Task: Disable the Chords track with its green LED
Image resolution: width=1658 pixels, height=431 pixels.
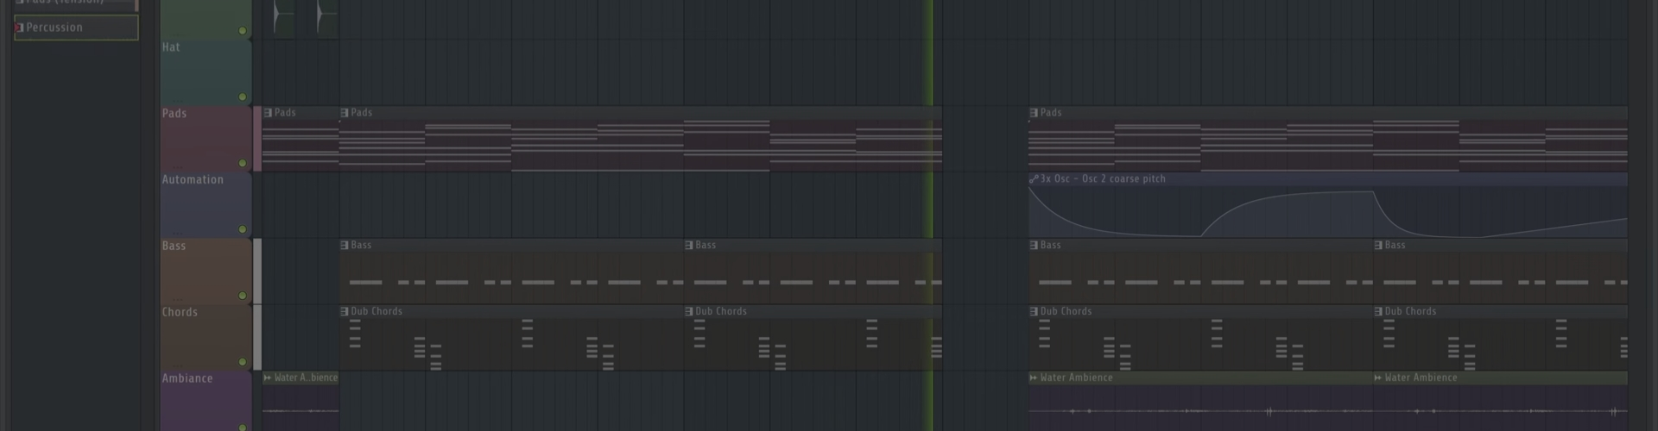Action: click(243, 362)
